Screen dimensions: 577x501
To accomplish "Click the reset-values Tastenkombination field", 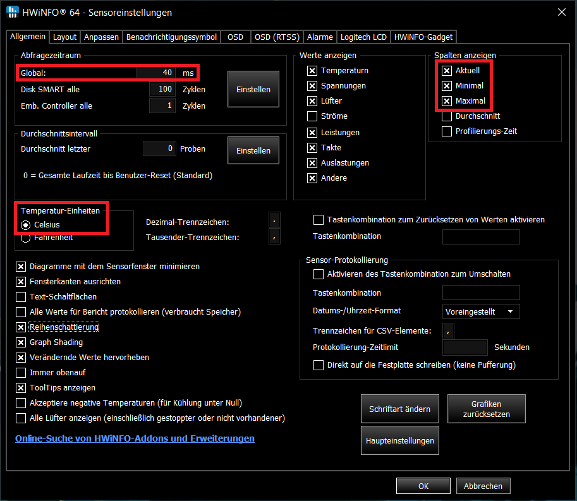I will pyautogui.click(x=481, y=236).
